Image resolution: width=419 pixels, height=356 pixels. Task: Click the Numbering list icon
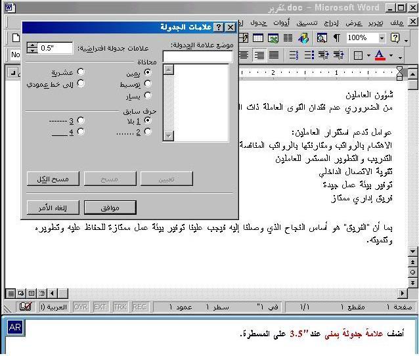coord(293,56)
